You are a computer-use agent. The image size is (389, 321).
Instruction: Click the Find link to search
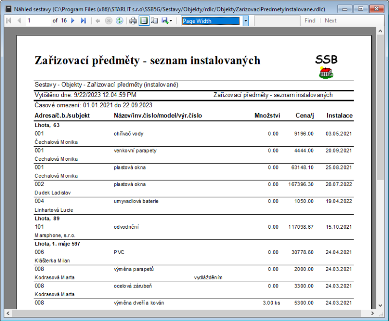pos(310,20)
